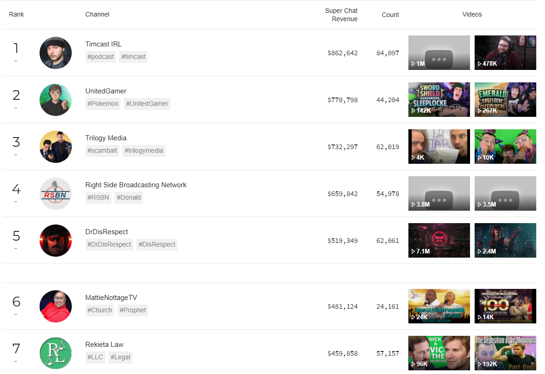545x374 pixels.
Task: Play DrDisRespect video with 7.1M views
Action: click(439, 240)
